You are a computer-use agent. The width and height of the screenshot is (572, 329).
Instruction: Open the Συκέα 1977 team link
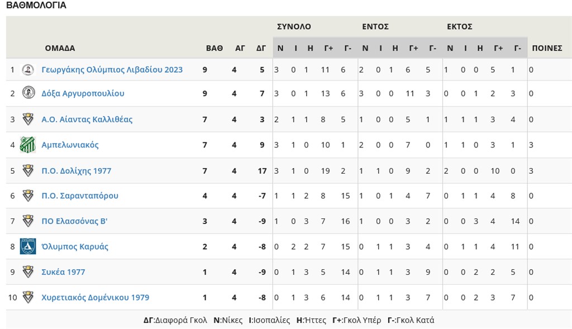point(63,272)
